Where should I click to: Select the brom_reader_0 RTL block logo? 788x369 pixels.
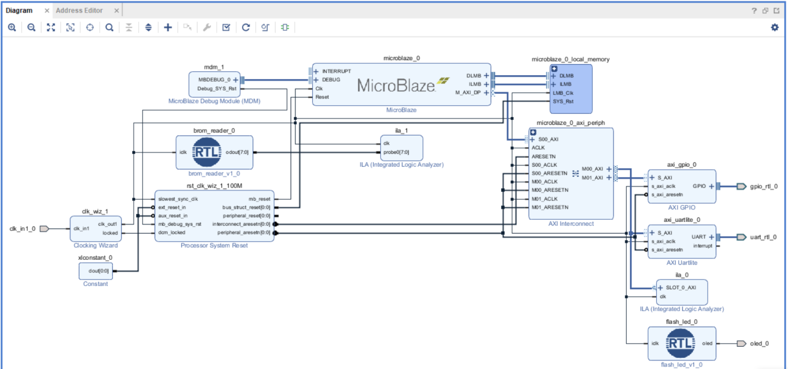(x=207, y=152)
